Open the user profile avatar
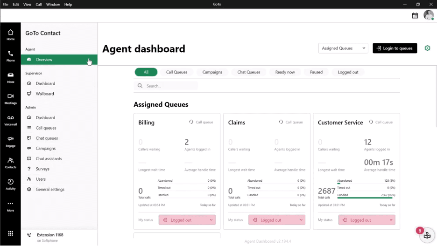The width and height of the screenshot is (437, 246). pos(429,15)
